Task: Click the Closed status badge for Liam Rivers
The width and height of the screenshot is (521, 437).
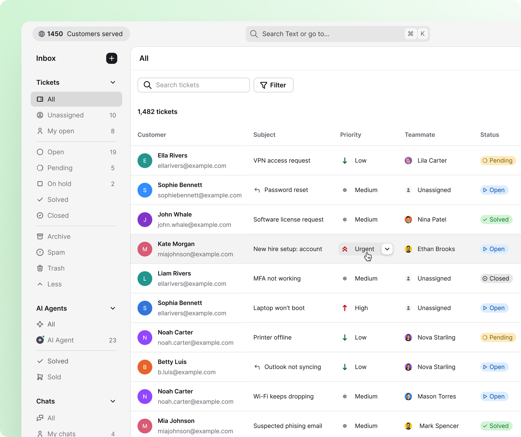Action: point(496,278)
